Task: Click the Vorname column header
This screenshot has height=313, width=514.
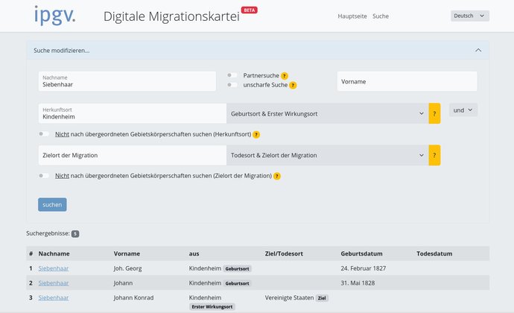Action: pos(127,253)
